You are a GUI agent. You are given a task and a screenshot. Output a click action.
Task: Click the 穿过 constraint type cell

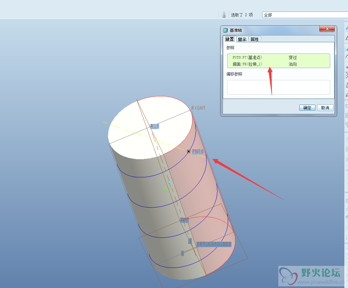coord(293,57)
